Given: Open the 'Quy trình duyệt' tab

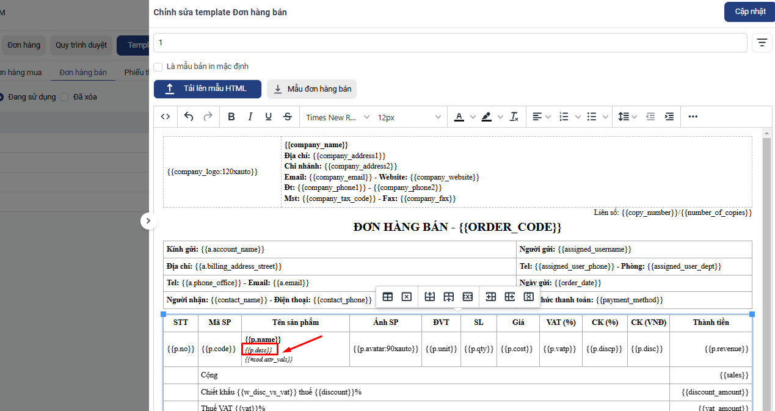Looking at the screenshot, I should (x=81, y=45).
